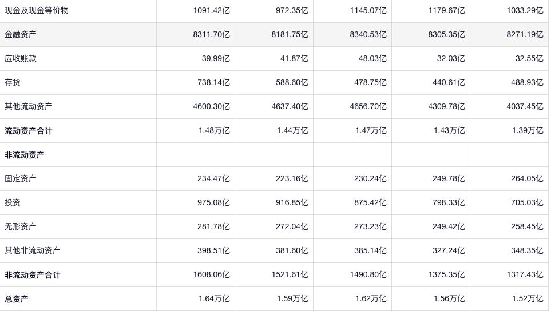Click the 固定资产 row label

coord(21,178)
